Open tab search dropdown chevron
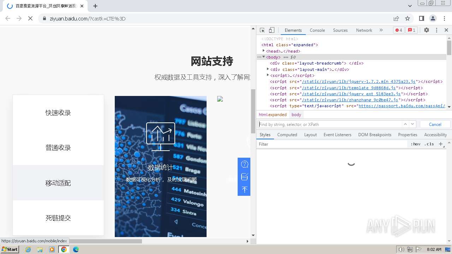The height and width of the screenshot is (254, 452). 410,6
